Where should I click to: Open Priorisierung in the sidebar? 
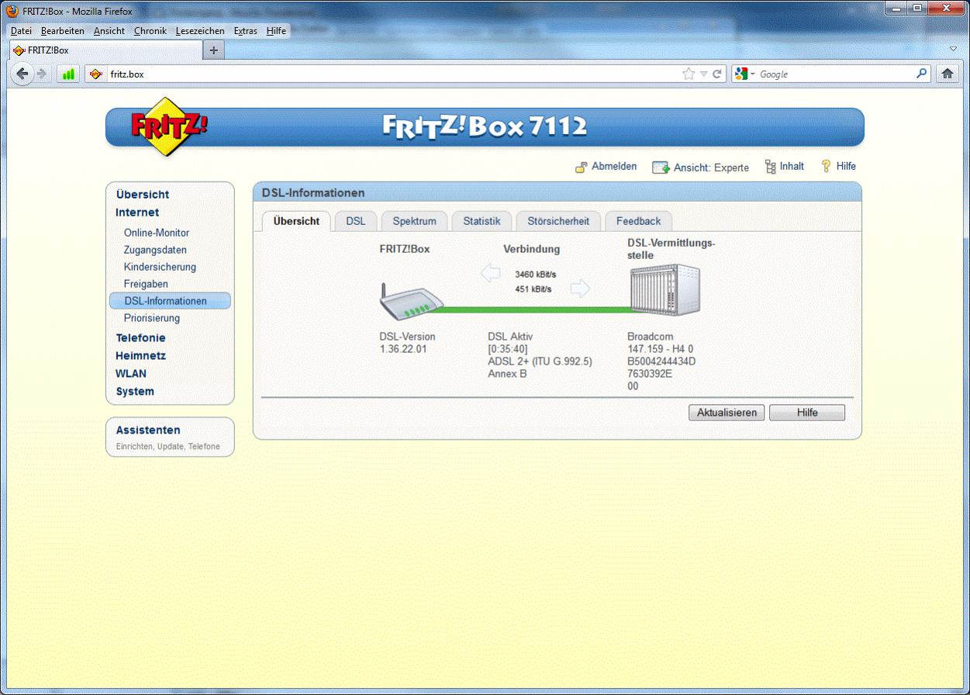[151, 318]
